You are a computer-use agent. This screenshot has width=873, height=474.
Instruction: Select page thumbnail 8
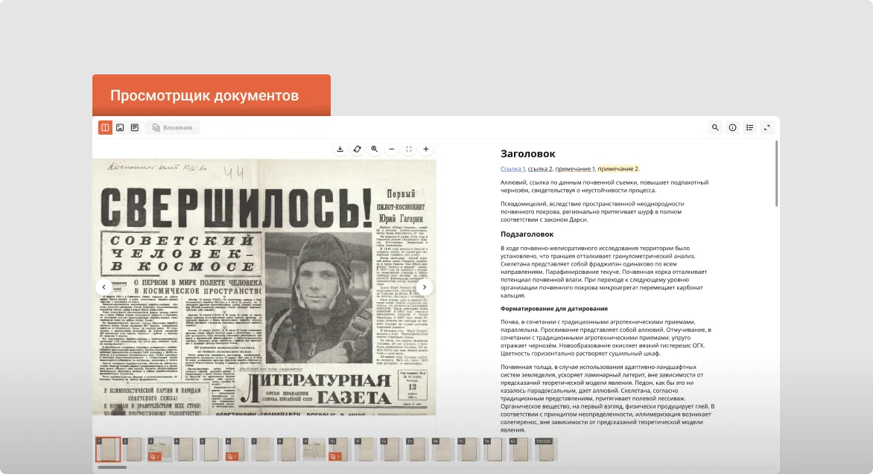coord(288,449)
